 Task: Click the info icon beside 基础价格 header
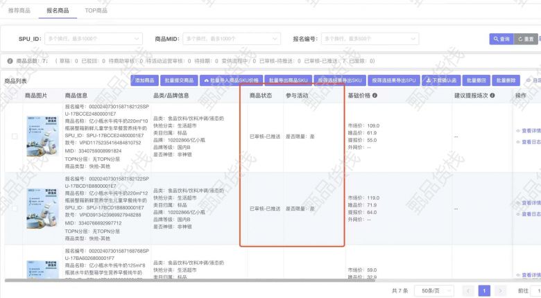pyautogui.click(x=375, y=96)
